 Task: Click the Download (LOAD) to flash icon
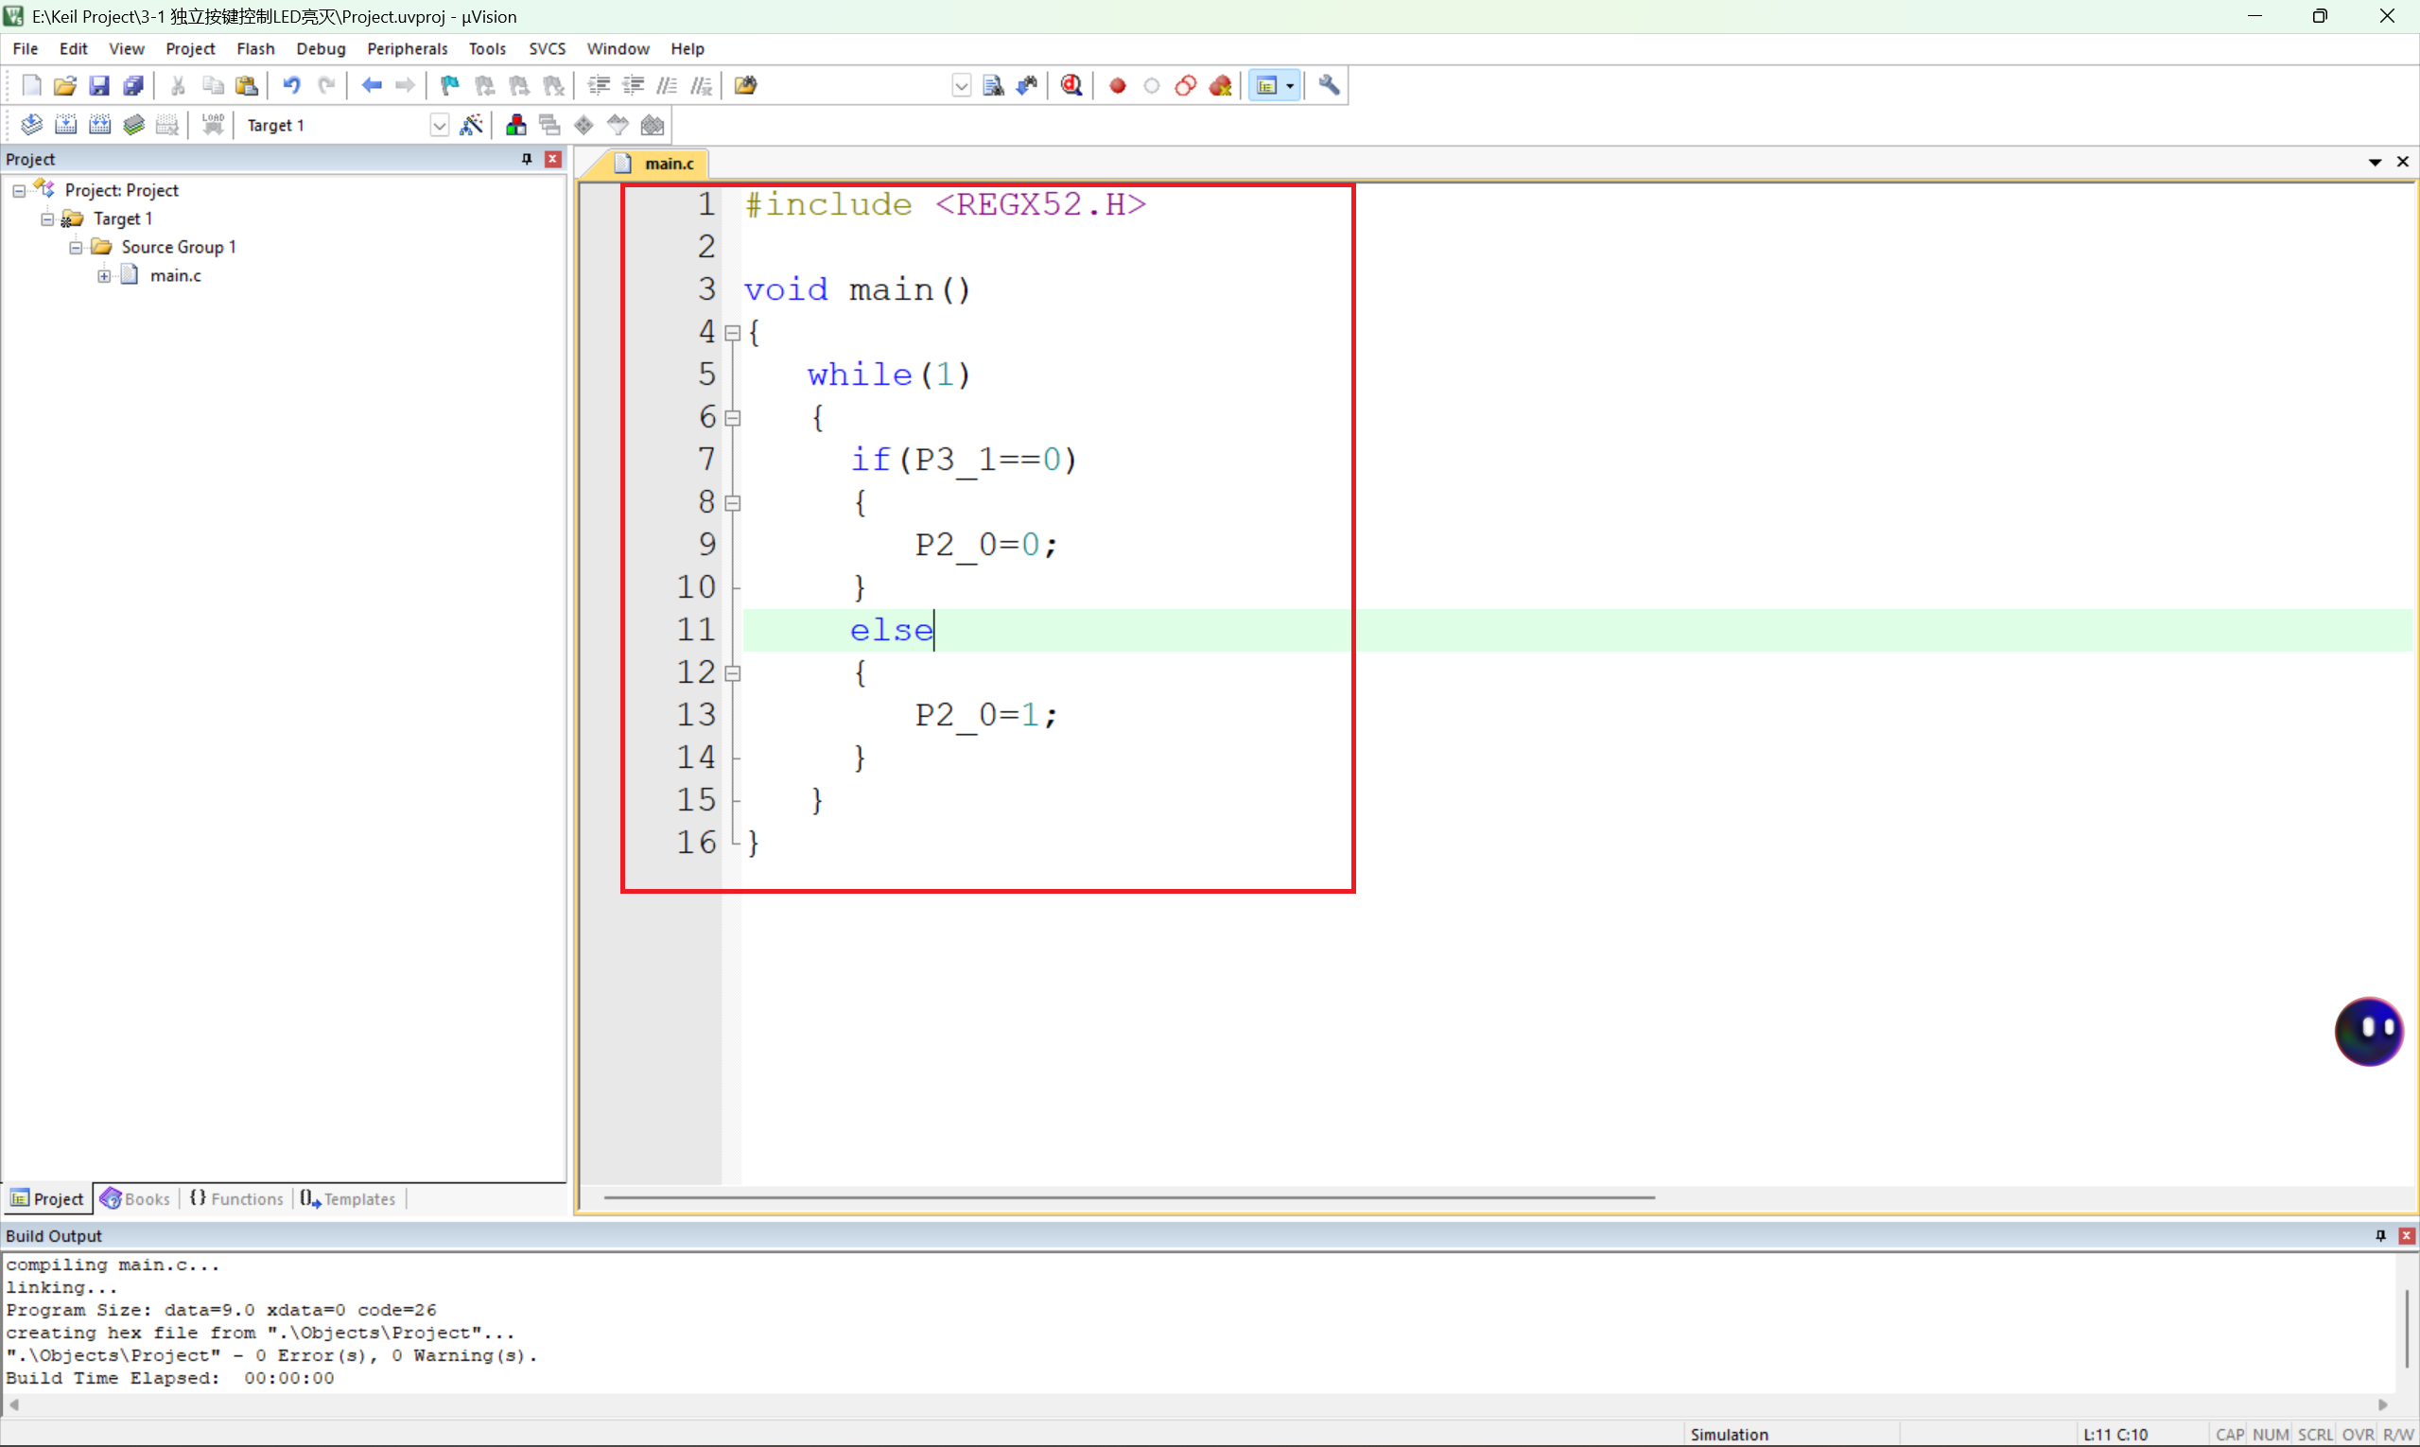(213, 125)
